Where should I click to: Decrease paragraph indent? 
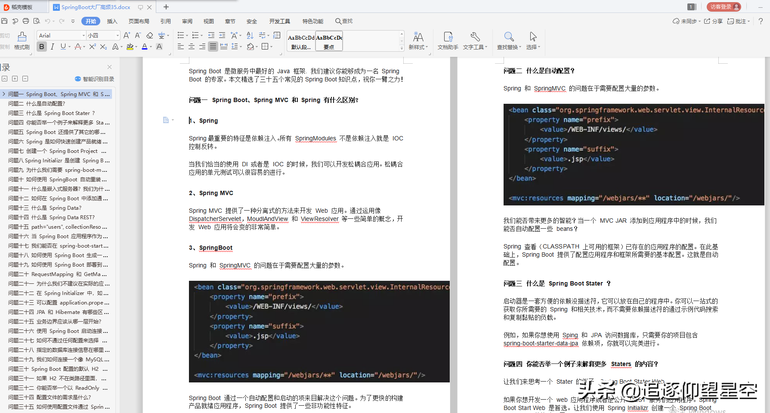(x=211, y=35)
